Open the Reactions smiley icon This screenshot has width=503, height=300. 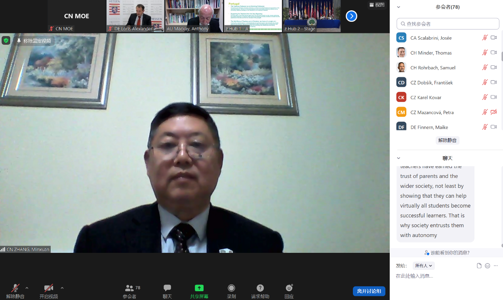point(289,288)
